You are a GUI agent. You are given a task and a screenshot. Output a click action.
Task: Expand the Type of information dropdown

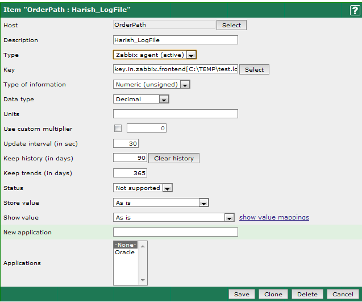152,85
